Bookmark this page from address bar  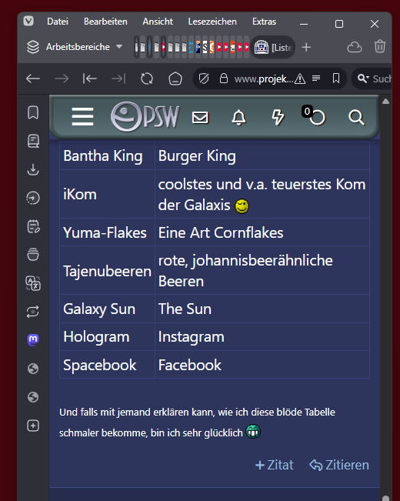(x=336, y=78)
